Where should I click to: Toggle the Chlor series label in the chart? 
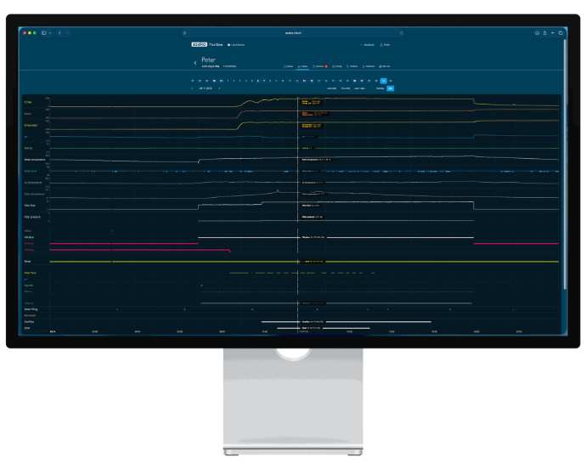28,102
